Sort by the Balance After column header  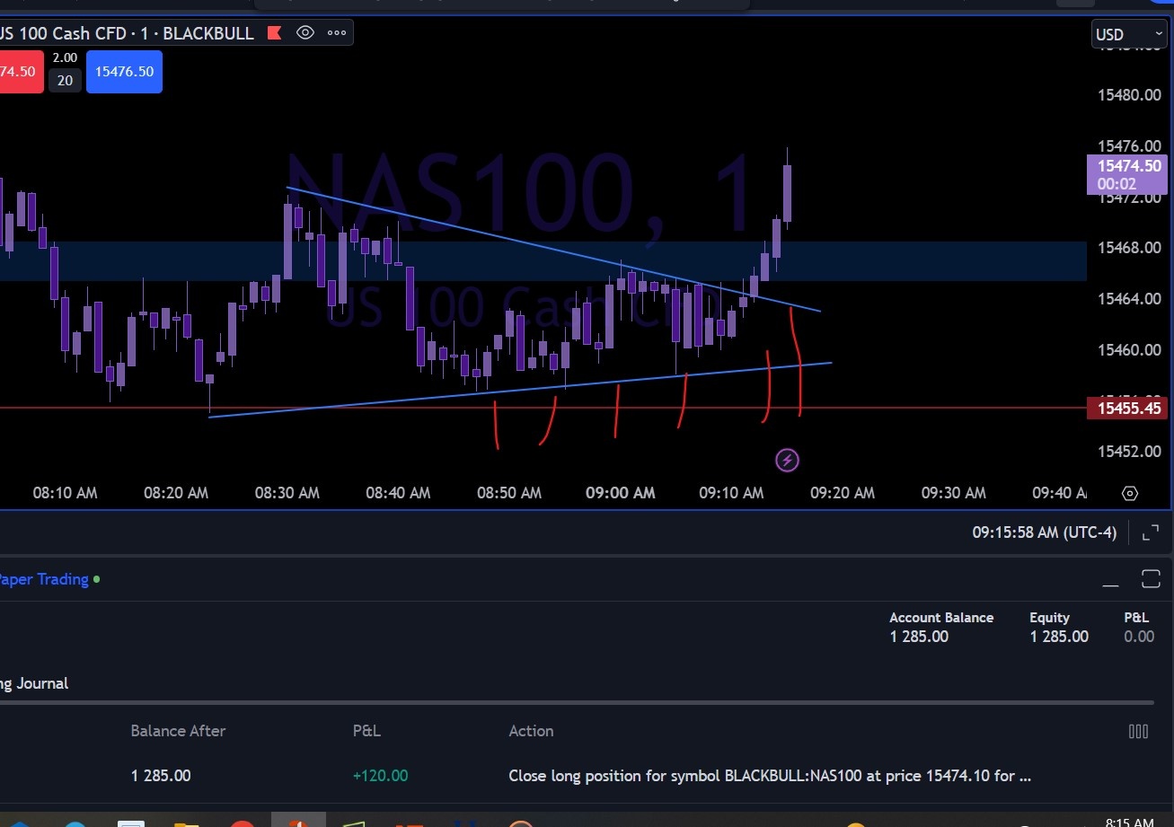(x=178, y=731)
